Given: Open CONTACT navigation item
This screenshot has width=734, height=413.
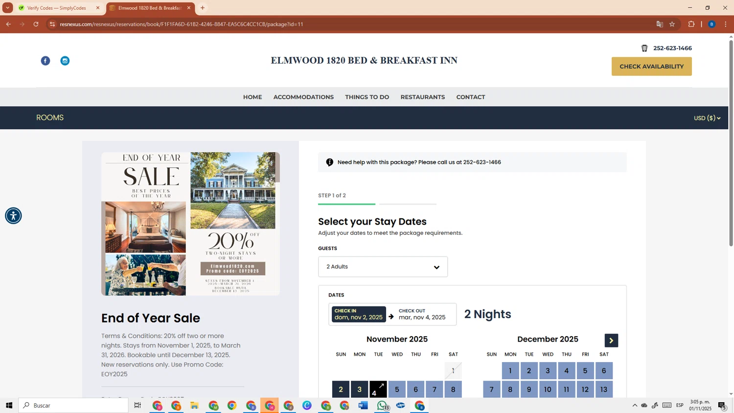Looking at the screenshot, I should [x=471, y=97].
